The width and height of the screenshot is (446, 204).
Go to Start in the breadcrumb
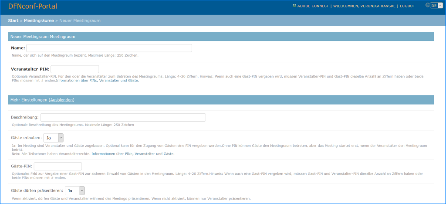pos(13,20)
